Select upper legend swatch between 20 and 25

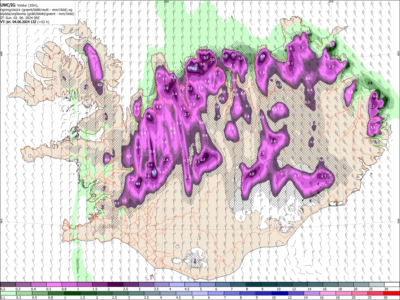pos(362,285)
